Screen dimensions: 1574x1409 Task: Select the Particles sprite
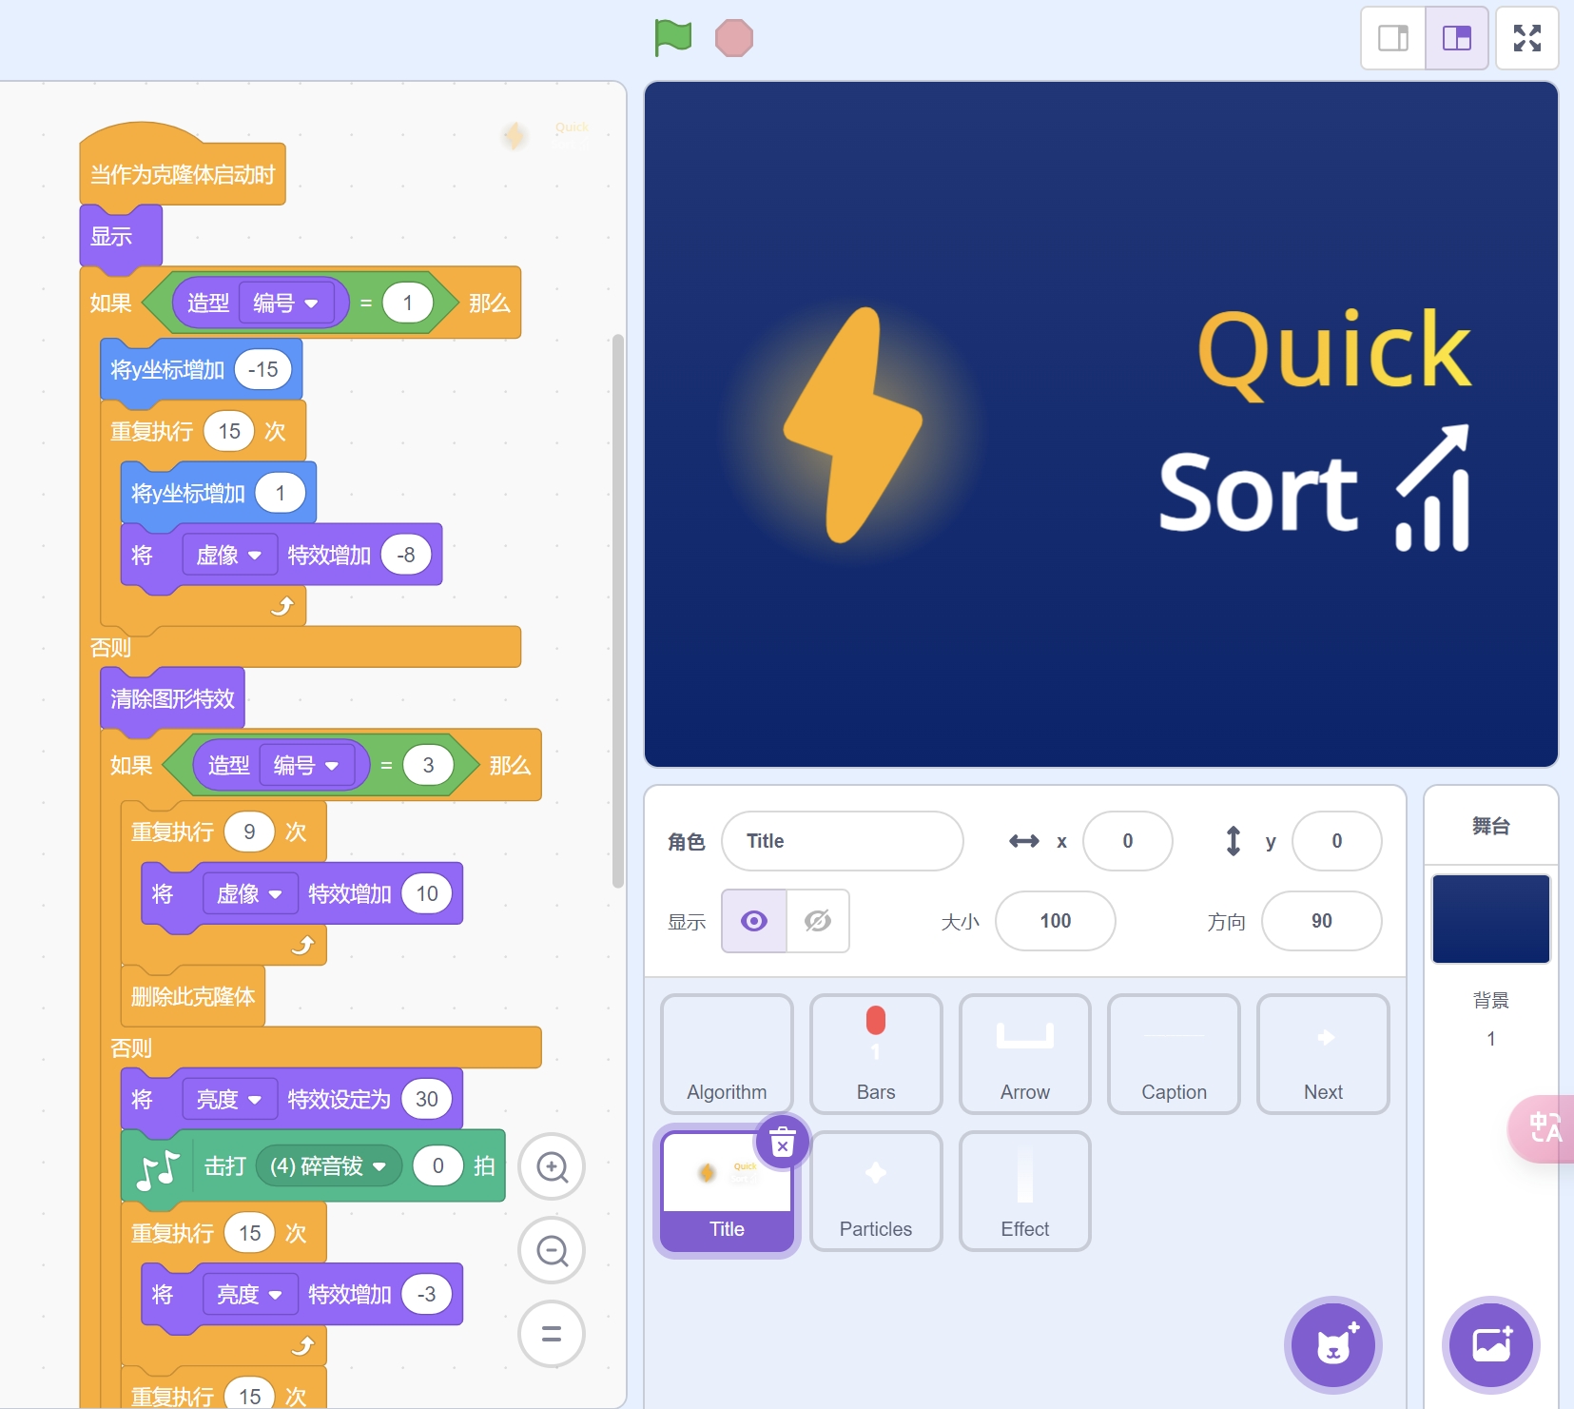coord(875,1190)
